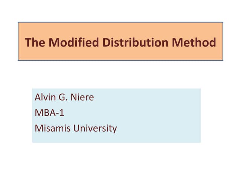This screenshot has height=181, width=241.
Task: Click the blank white area above the title box
Action: [x=120, y=11]
